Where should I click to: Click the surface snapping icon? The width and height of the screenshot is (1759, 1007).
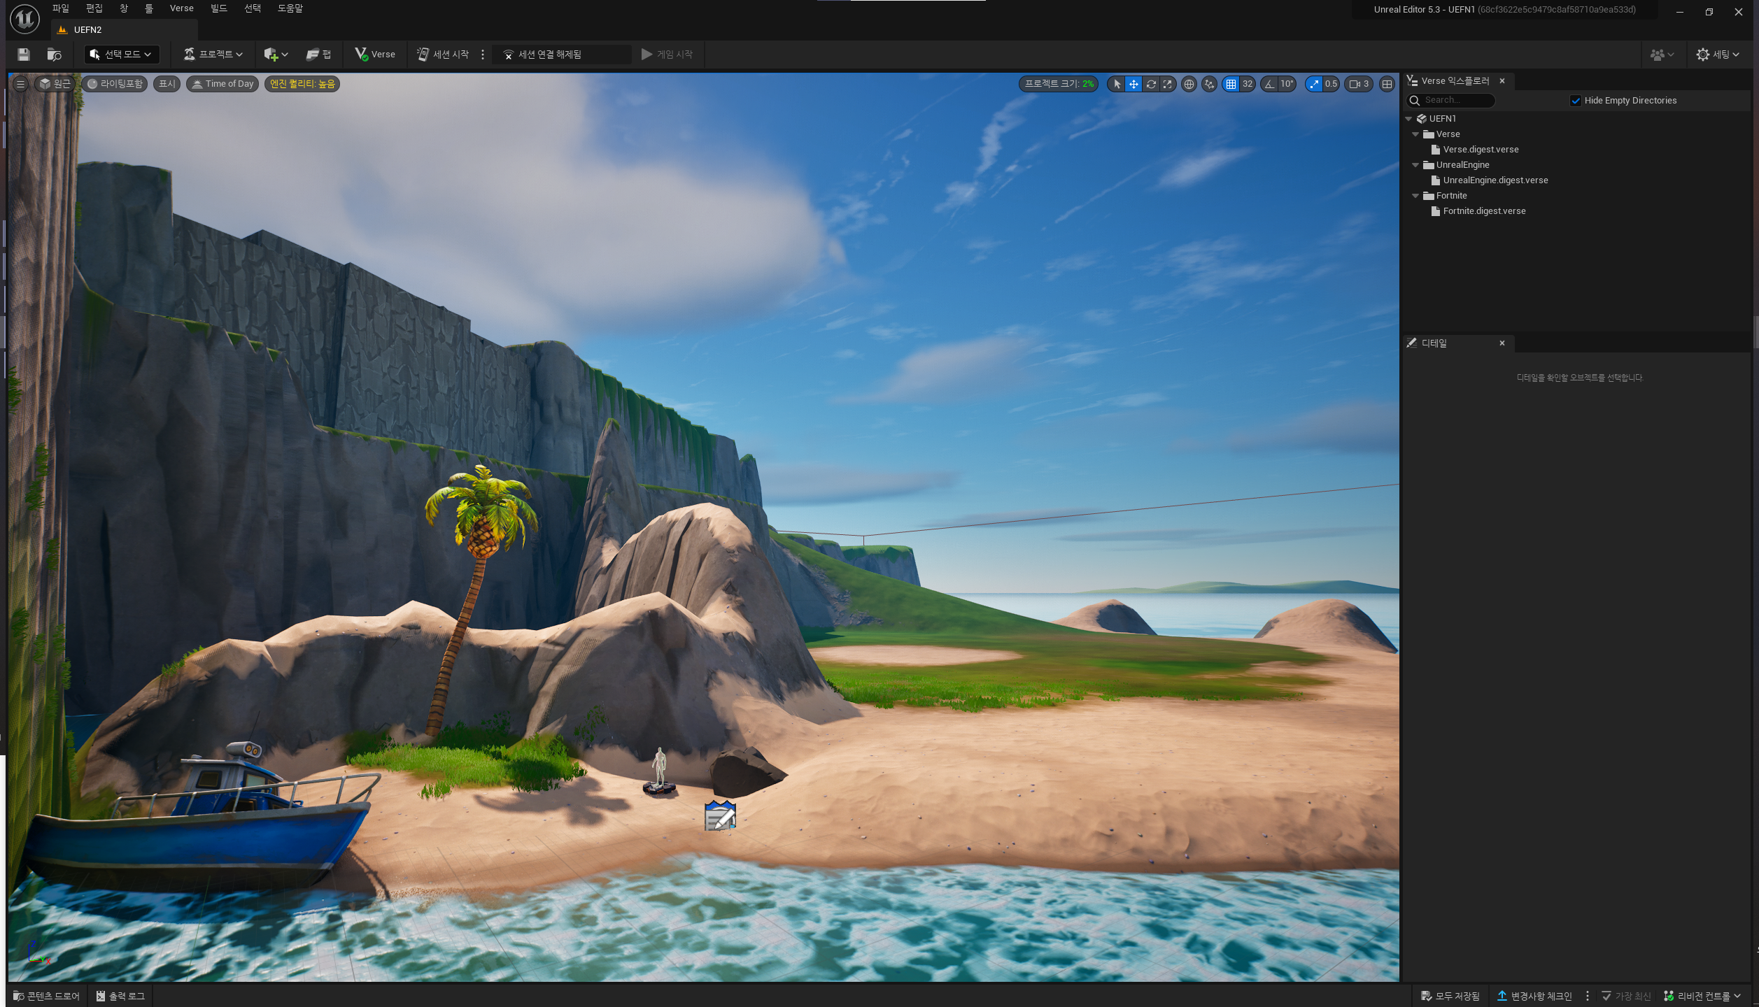[1210, 84]
